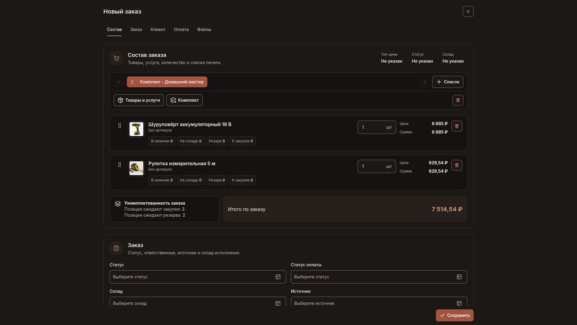
Task: Click drag handle on Комплект - Домашний мастер chip
Action: pyautogui.click(x=132, y=82)
